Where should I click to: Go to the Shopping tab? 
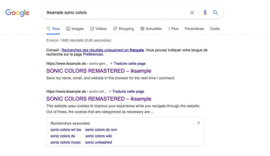pyautogui.click(x=124, y=29)
